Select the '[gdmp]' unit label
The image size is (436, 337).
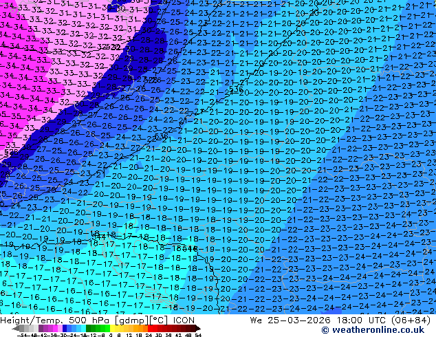click(x=131, y=320)
